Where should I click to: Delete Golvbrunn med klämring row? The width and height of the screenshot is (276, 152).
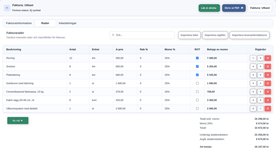click(268, 83)
